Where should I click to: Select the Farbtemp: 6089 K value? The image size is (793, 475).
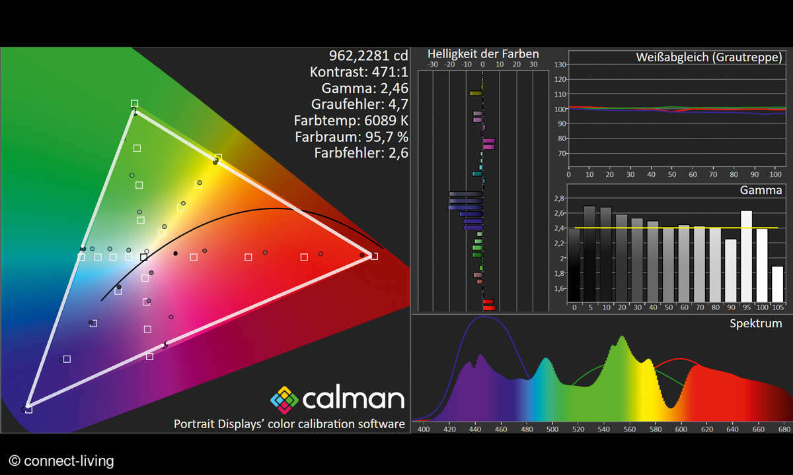point(351,121)
